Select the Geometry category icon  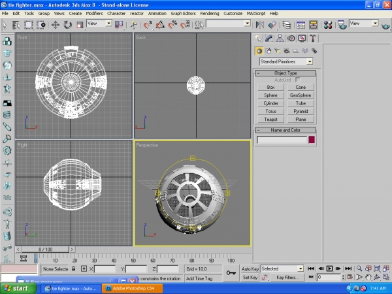(259, 51)
